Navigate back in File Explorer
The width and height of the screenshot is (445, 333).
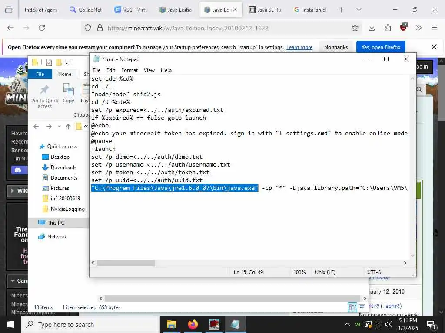(36, 127)
